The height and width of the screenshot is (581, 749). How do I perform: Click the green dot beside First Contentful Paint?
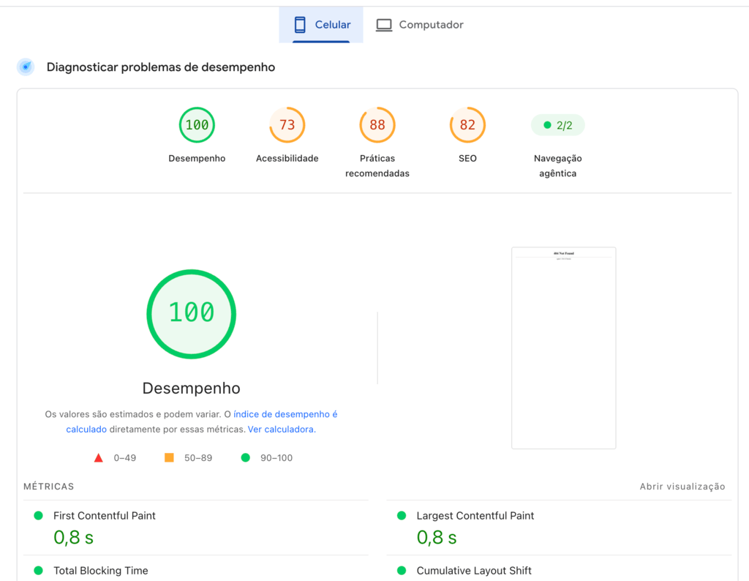[39, 516]
